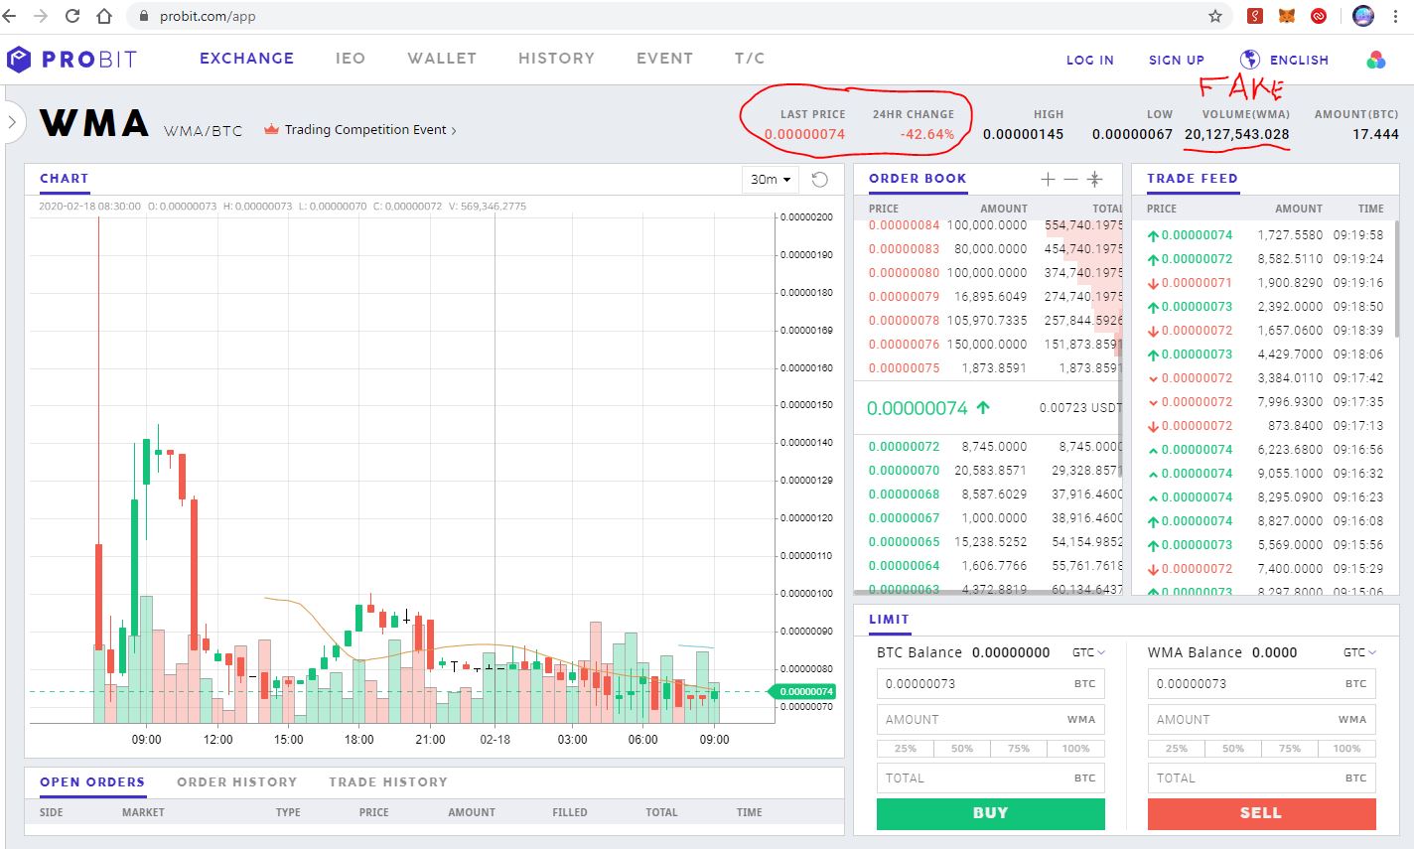Image resolution: width=1414 pixels, height=849 pixels.
Task: Open the WALLET menu
Action: (x=442, y=59)
